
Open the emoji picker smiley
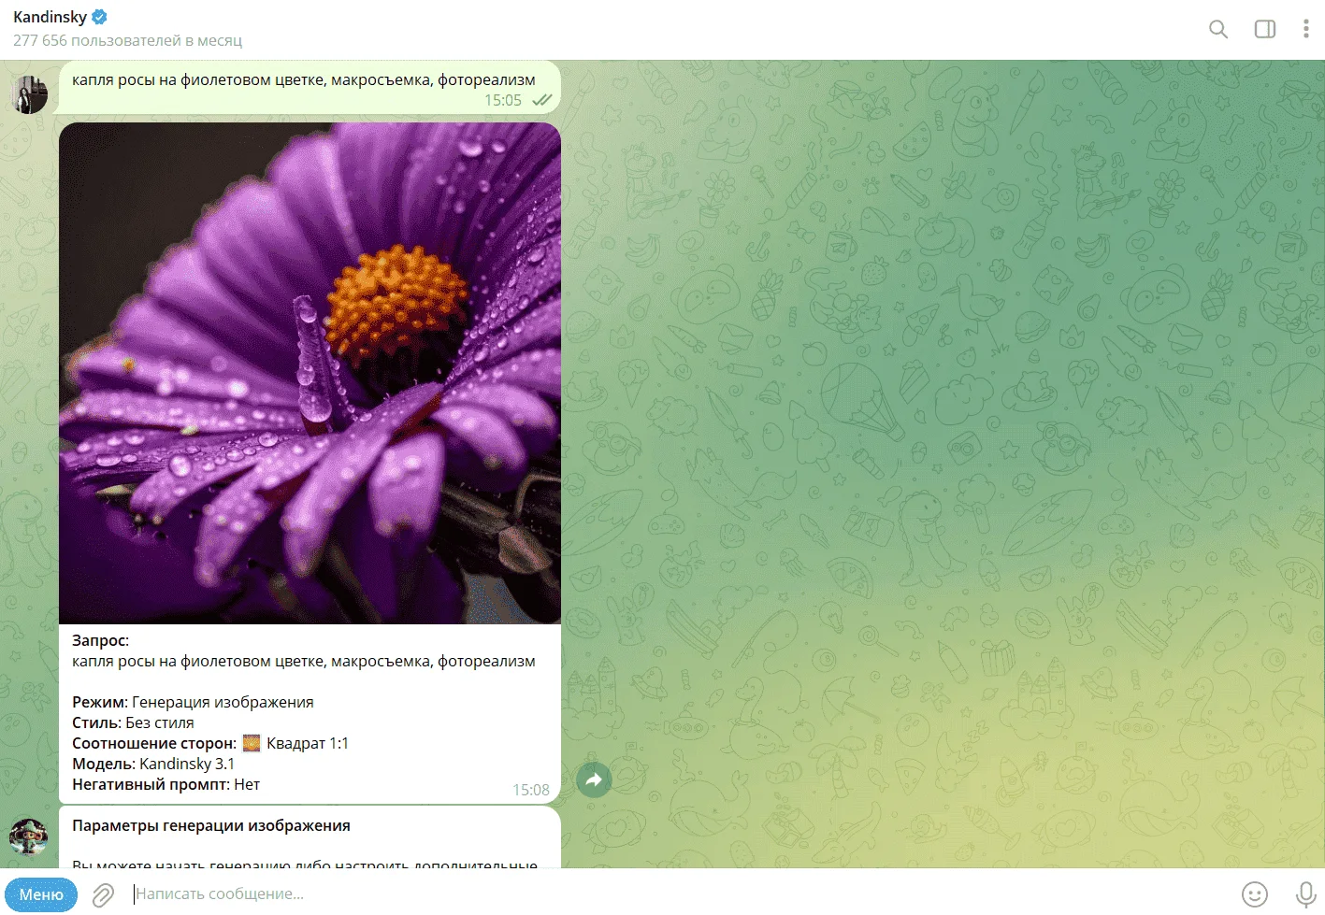click(x=1254, y=894)
